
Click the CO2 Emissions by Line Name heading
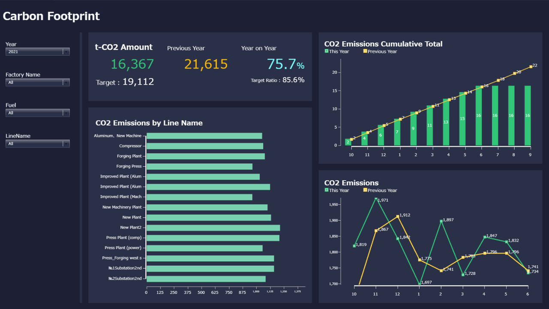coord(149,123)
